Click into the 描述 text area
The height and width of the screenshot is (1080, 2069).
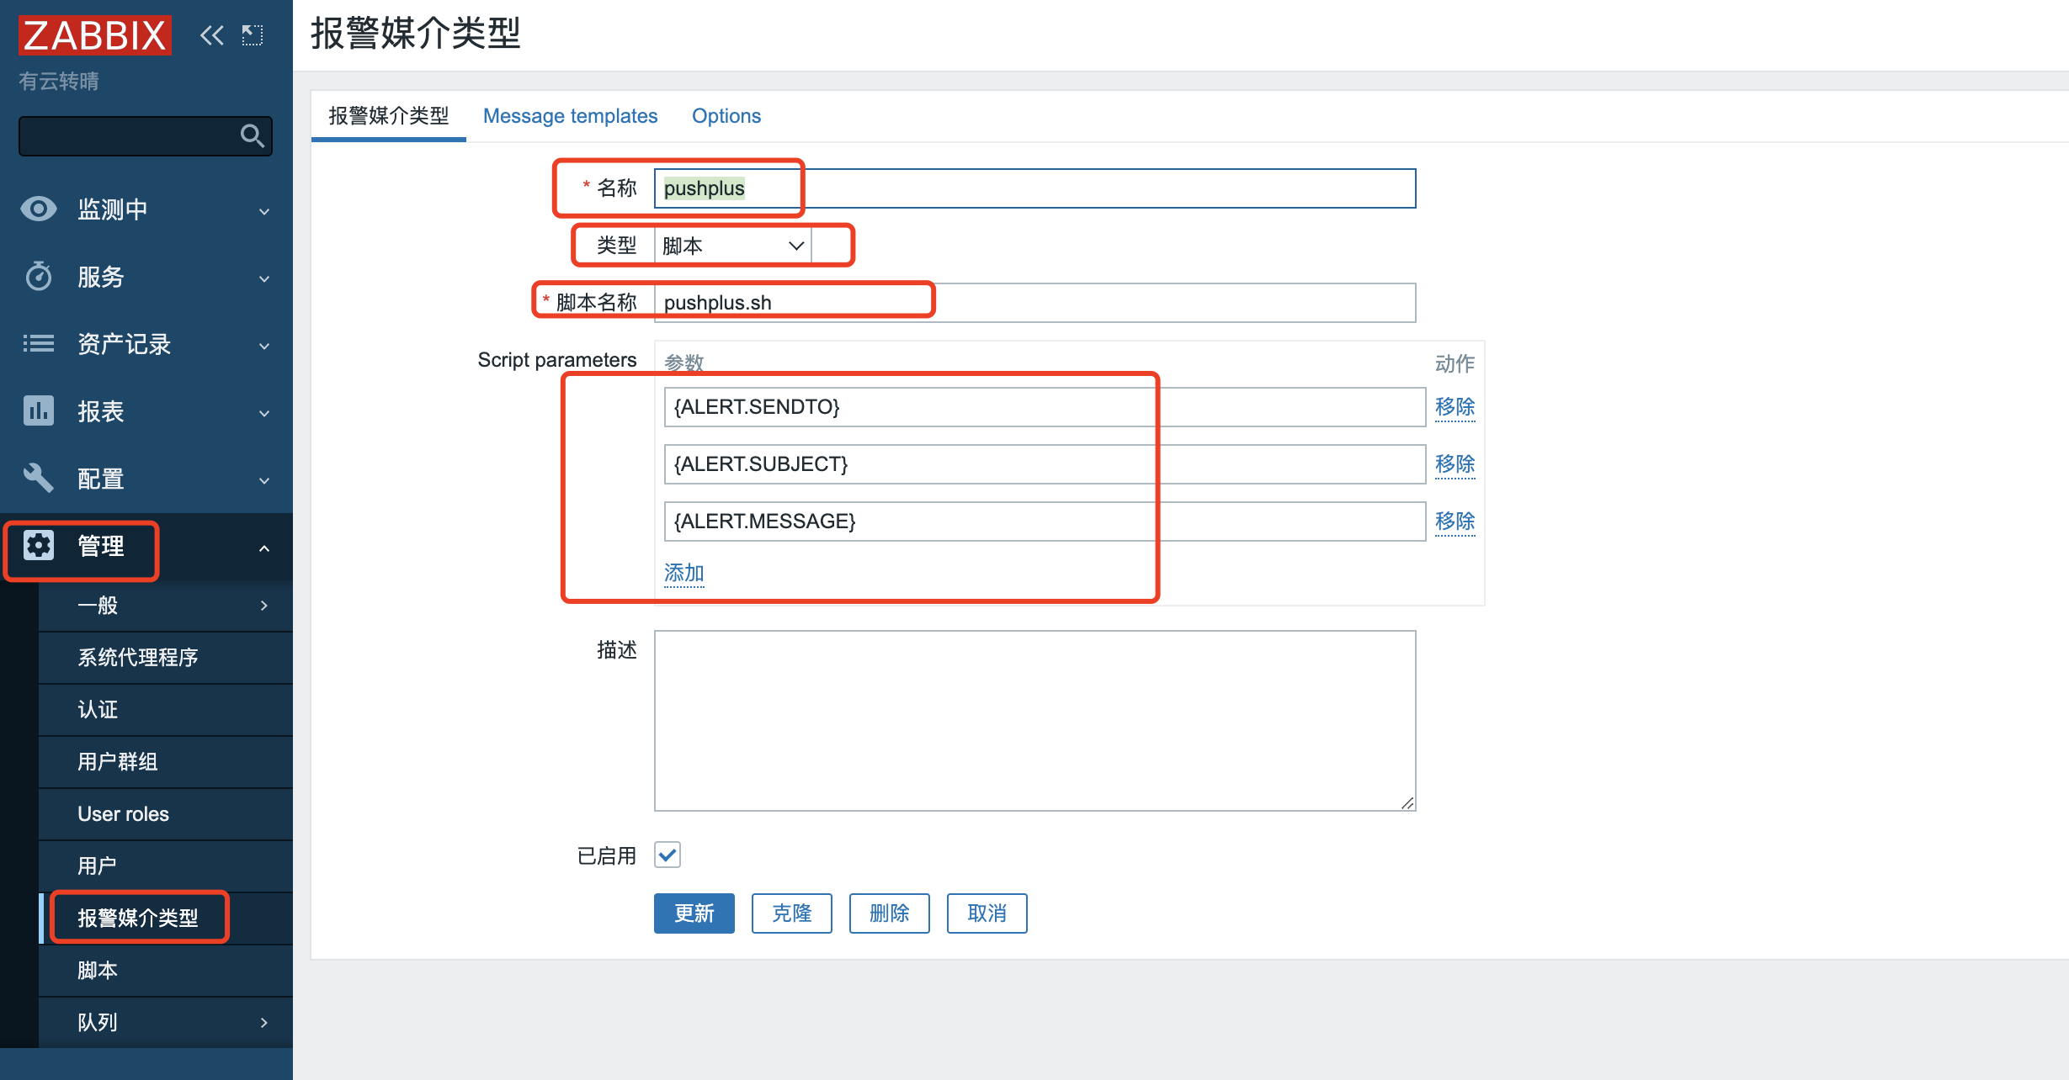(x=1034, y=720)
